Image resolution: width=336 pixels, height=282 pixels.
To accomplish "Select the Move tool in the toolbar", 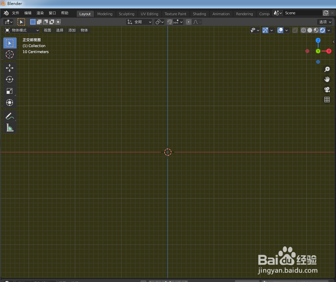I will [x=10, y=68].
